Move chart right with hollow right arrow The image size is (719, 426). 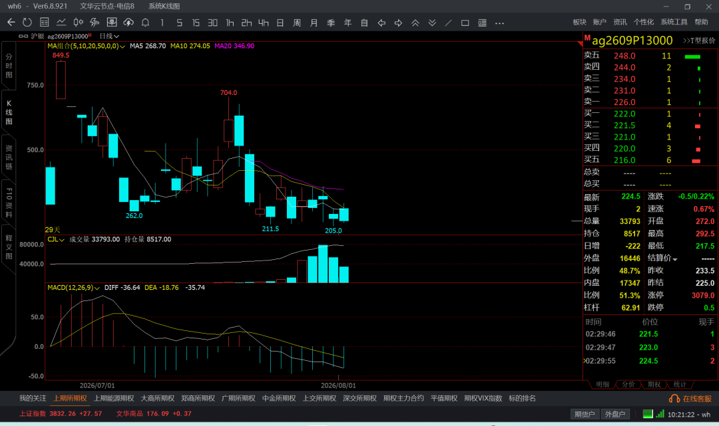[x=398, y=23]
